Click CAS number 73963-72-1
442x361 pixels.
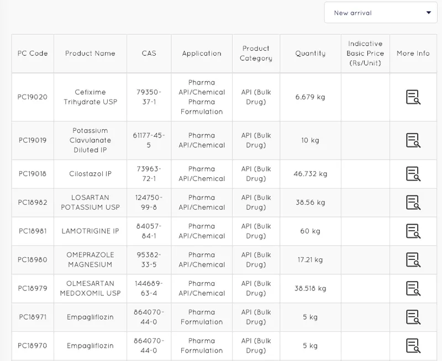(149, 174)
